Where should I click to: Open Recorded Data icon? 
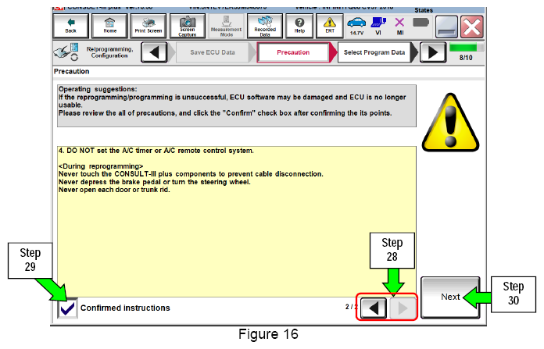click(265, 26)
